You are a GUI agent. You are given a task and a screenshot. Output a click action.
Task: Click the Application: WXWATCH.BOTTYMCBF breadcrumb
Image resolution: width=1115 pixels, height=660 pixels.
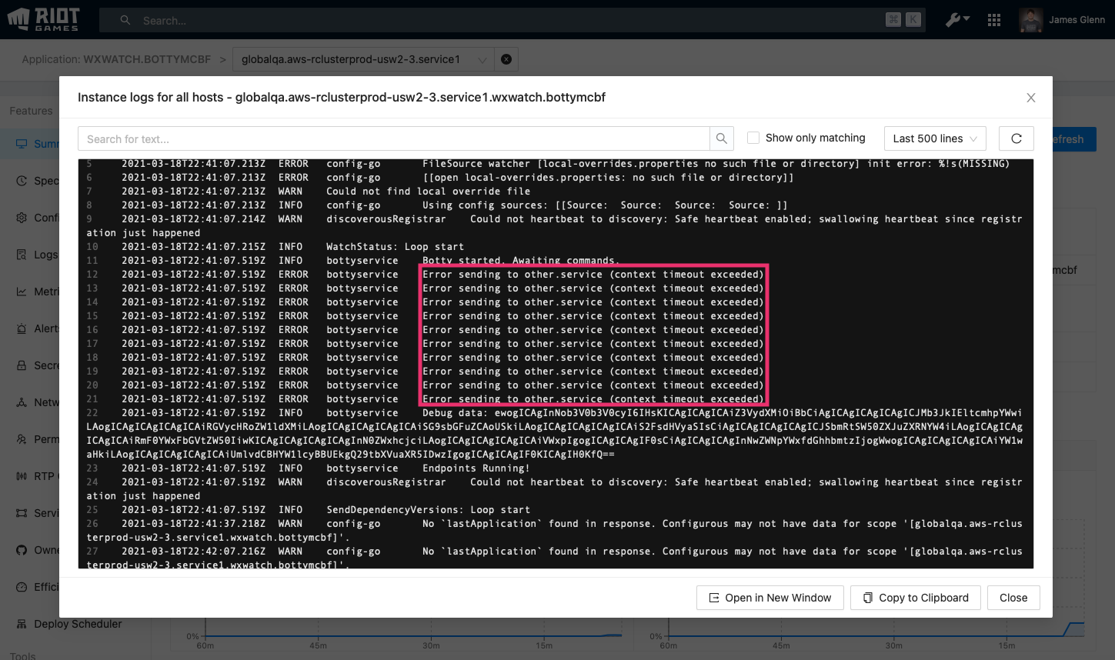click(116, 59)
